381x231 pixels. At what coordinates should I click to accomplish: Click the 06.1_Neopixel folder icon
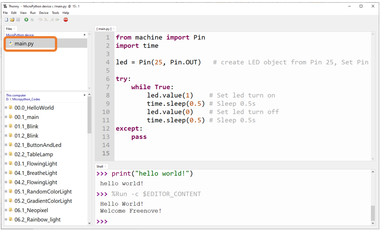coord(11,210)
